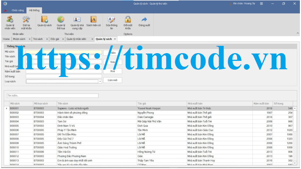Focus the Năm xuất bản input field
This screenshot has width=301, height=169.
pyautogui.click(x=64, y=71)
